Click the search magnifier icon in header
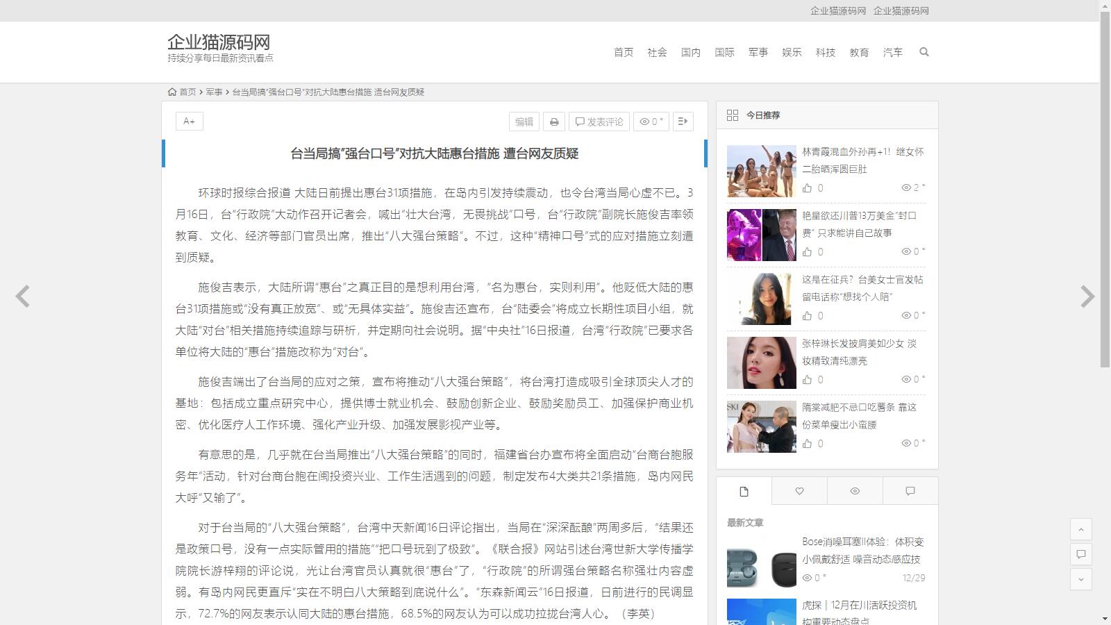 [x=924, y=52]
